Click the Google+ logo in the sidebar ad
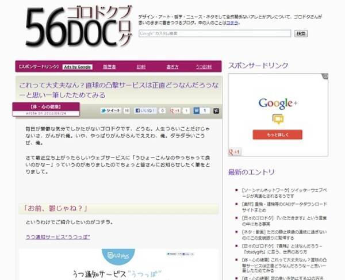Screen dimensions: 345x280 coord(278,103)
